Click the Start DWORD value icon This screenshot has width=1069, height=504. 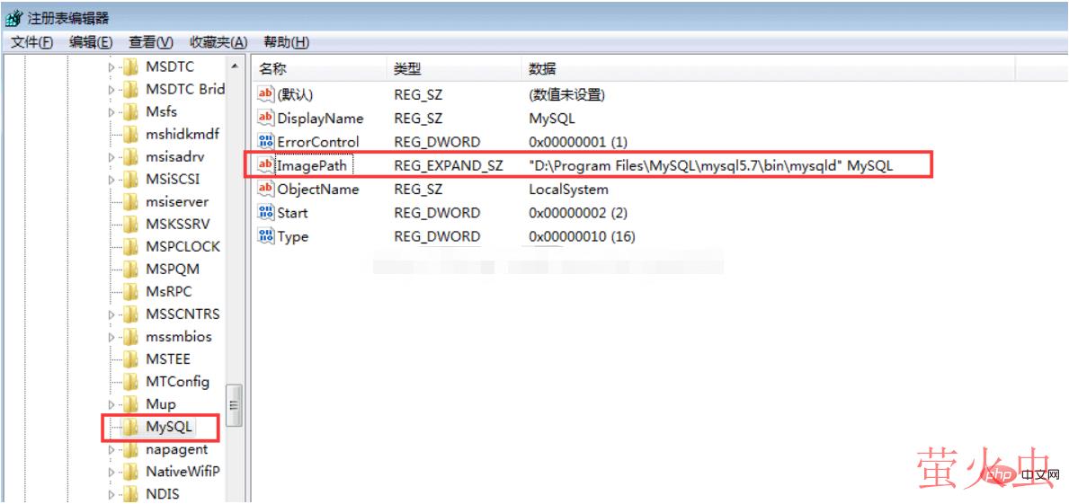tap(265, 213)
